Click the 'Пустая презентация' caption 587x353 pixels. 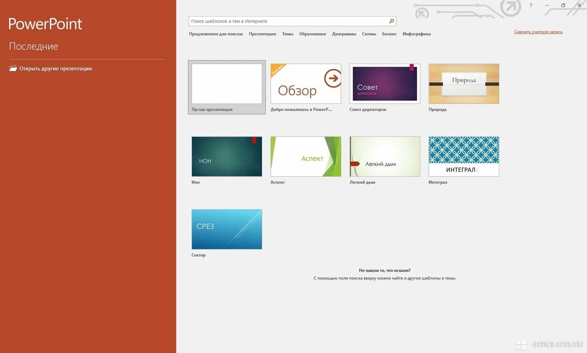[212, 109]
